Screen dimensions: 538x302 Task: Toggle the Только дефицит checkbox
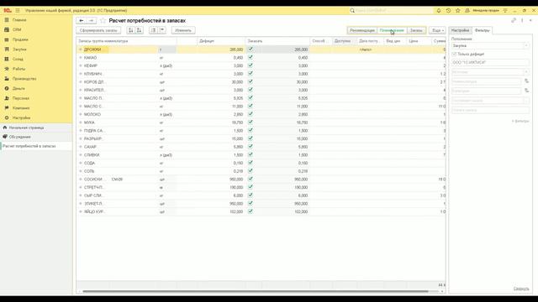point(454,54)
